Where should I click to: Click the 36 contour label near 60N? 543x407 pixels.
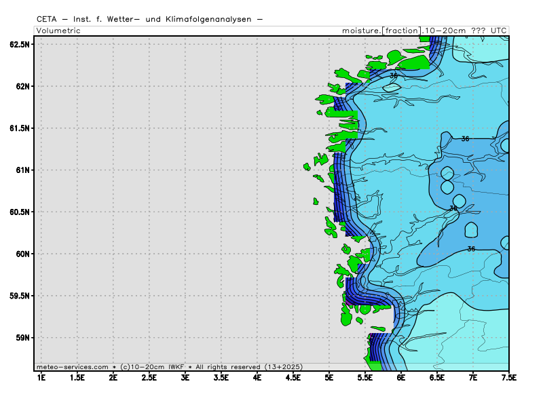(471, 249)
